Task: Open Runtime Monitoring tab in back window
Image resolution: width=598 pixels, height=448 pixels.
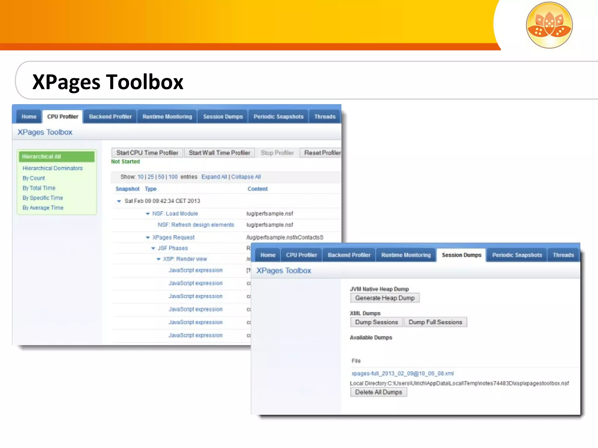Action: [x=167, y=117]
